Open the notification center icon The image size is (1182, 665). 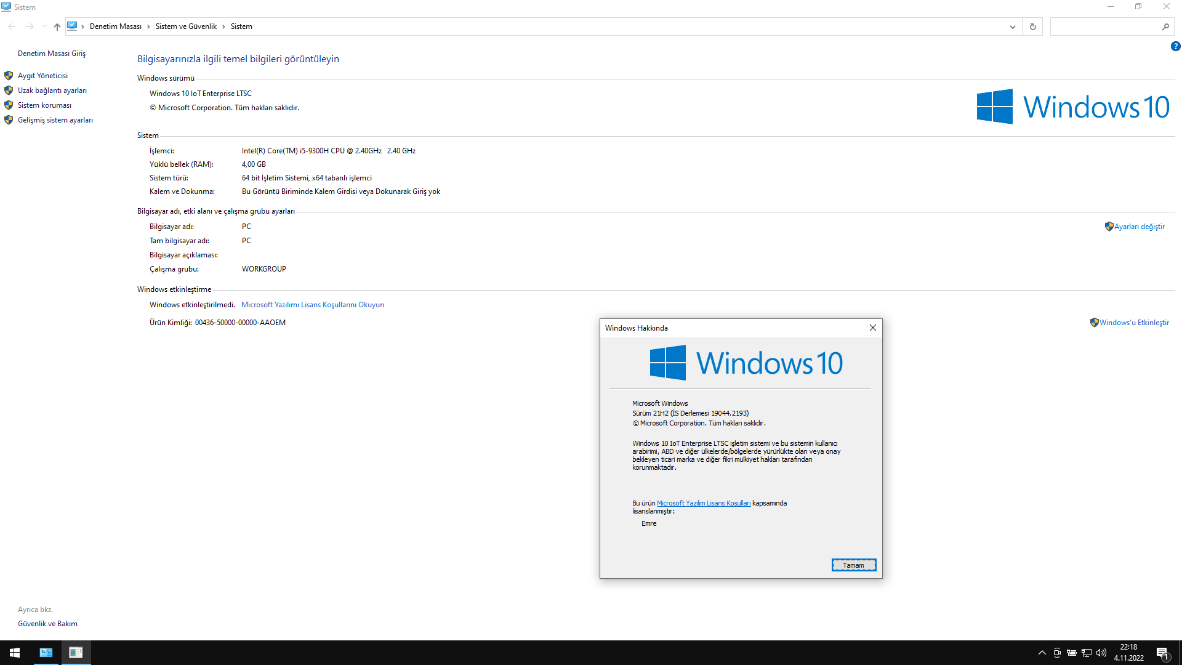(x=1162, y=653)
